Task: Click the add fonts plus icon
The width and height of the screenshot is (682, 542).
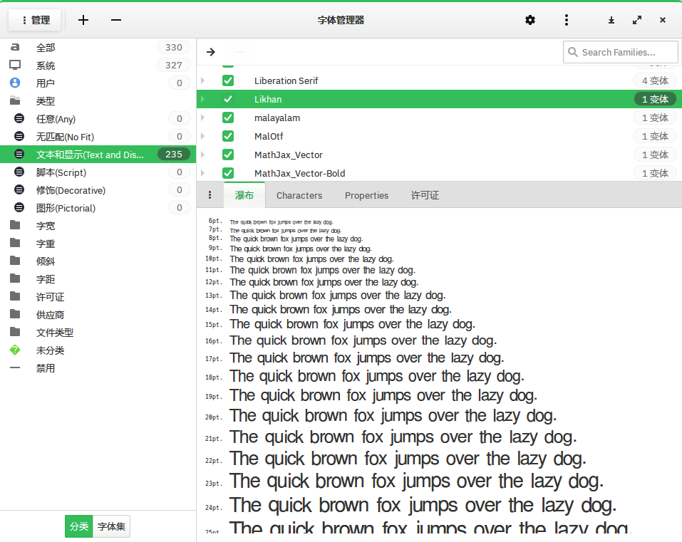Action: [83, 20]
